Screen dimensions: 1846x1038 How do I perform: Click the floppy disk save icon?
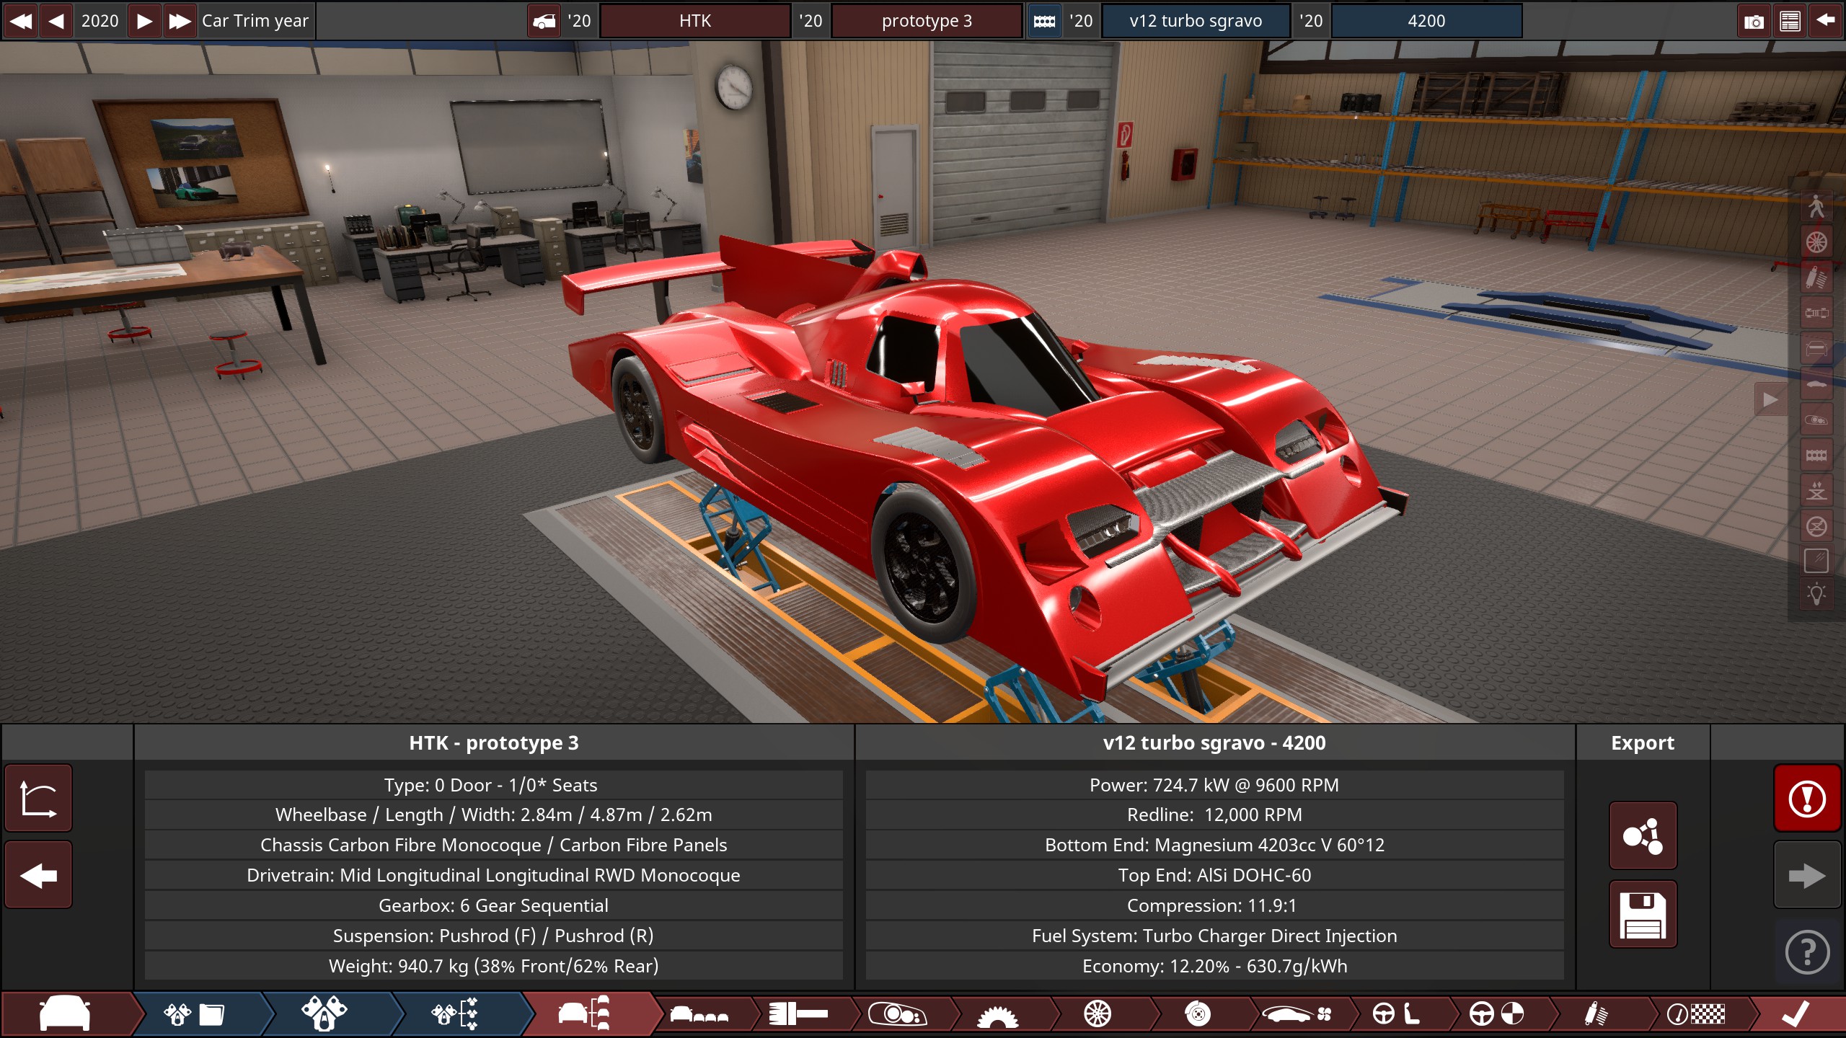(x=1643, y=914)
